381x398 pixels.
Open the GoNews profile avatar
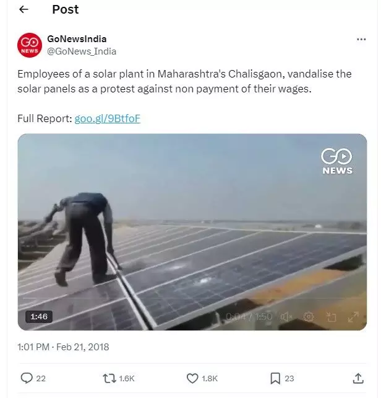[x=30, y=45]
